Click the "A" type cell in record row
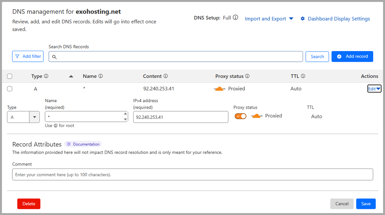The height and width of the screenshot is (215, 385). click(35, 89)
